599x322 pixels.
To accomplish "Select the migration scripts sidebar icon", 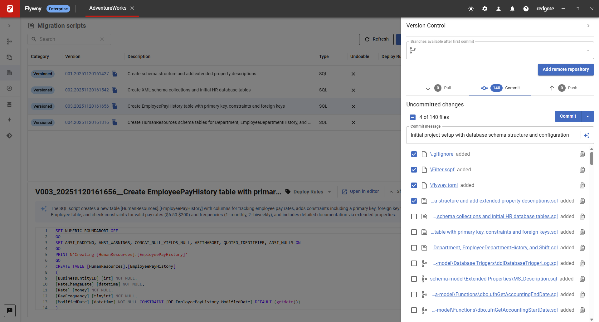I will [10, 73].
